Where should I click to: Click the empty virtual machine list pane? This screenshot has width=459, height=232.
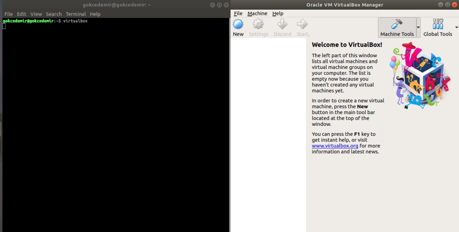[x=268, y=134]
